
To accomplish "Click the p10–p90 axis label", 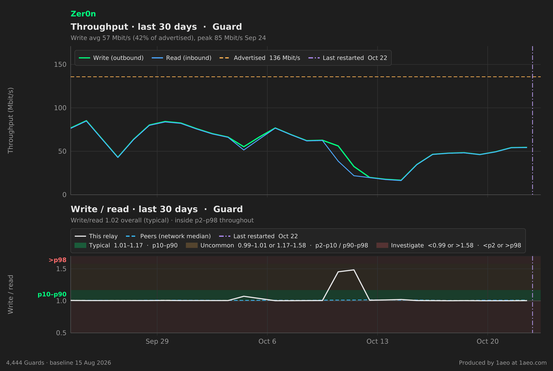I will point(52,294).
